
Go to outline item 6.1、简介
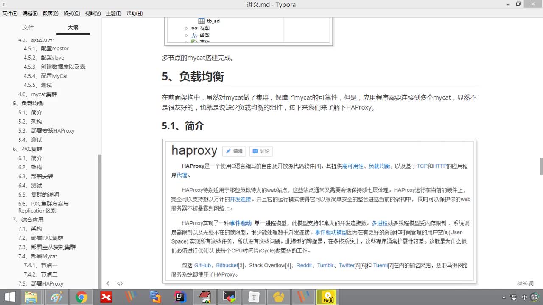[x=30, y=158]
